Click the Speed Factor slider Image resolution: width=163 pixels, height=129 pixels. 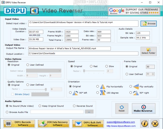point(94,71)
